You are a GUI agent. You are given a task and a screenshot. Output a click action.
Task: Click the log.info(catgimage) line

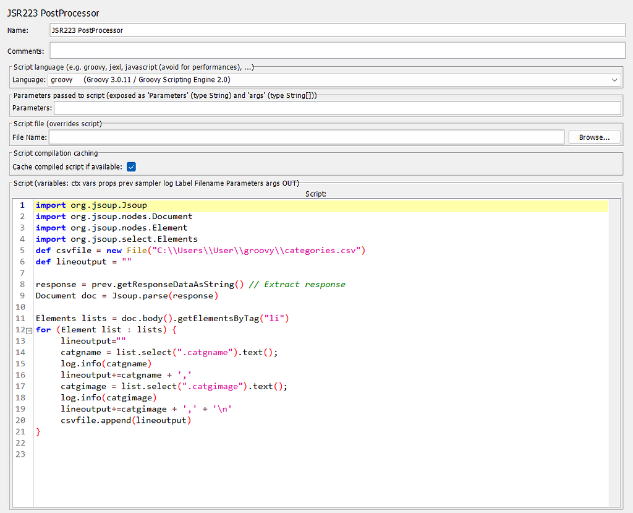point(109,398)
